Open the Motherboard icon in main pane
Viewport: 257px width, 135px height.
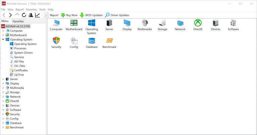(x=74, y=23)
